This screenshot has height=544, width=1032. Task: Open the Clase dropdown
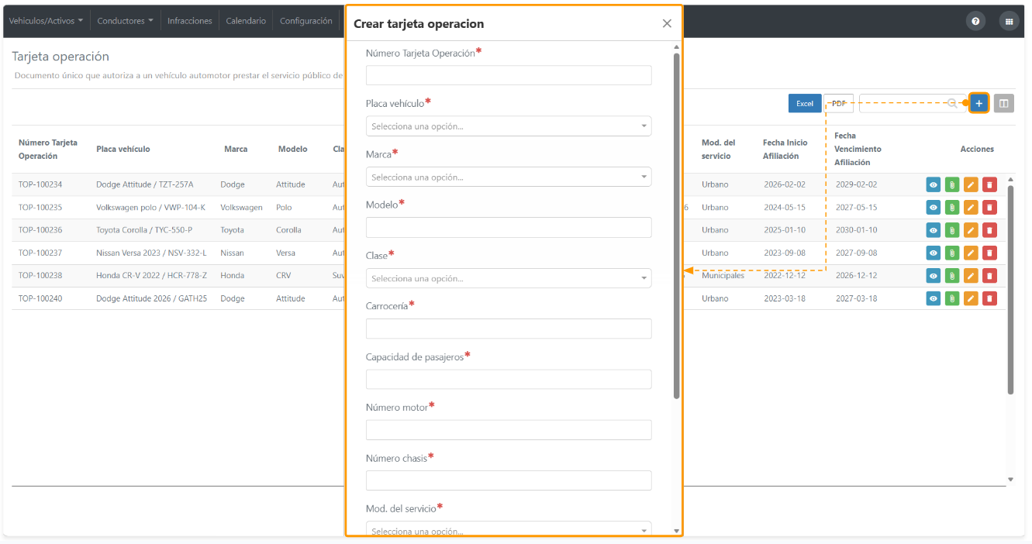click(x=509, y=278)
